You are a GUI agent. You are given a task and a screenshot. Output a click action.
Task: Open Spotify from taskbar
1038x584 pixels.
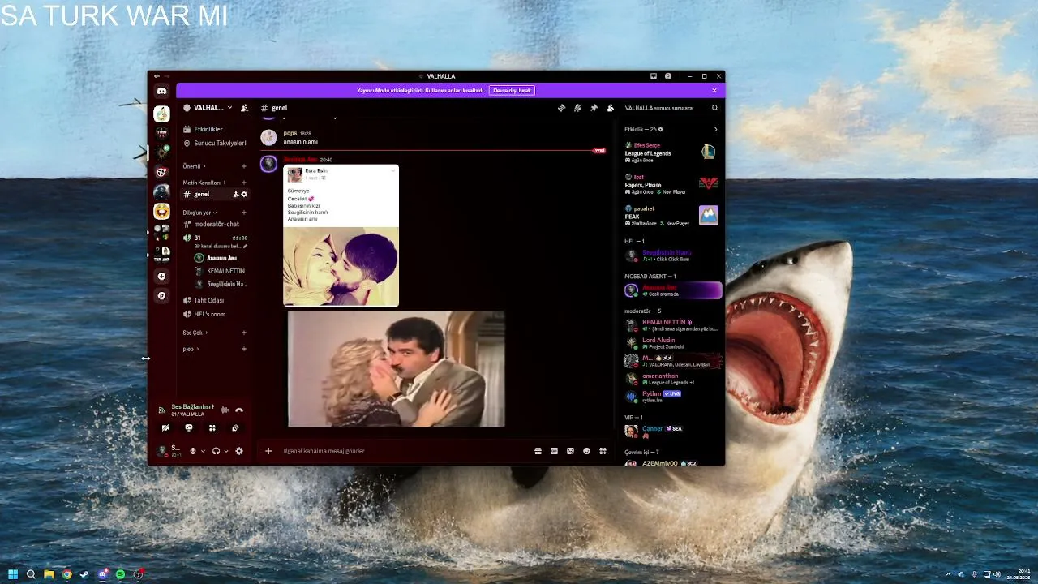(120, 574)
